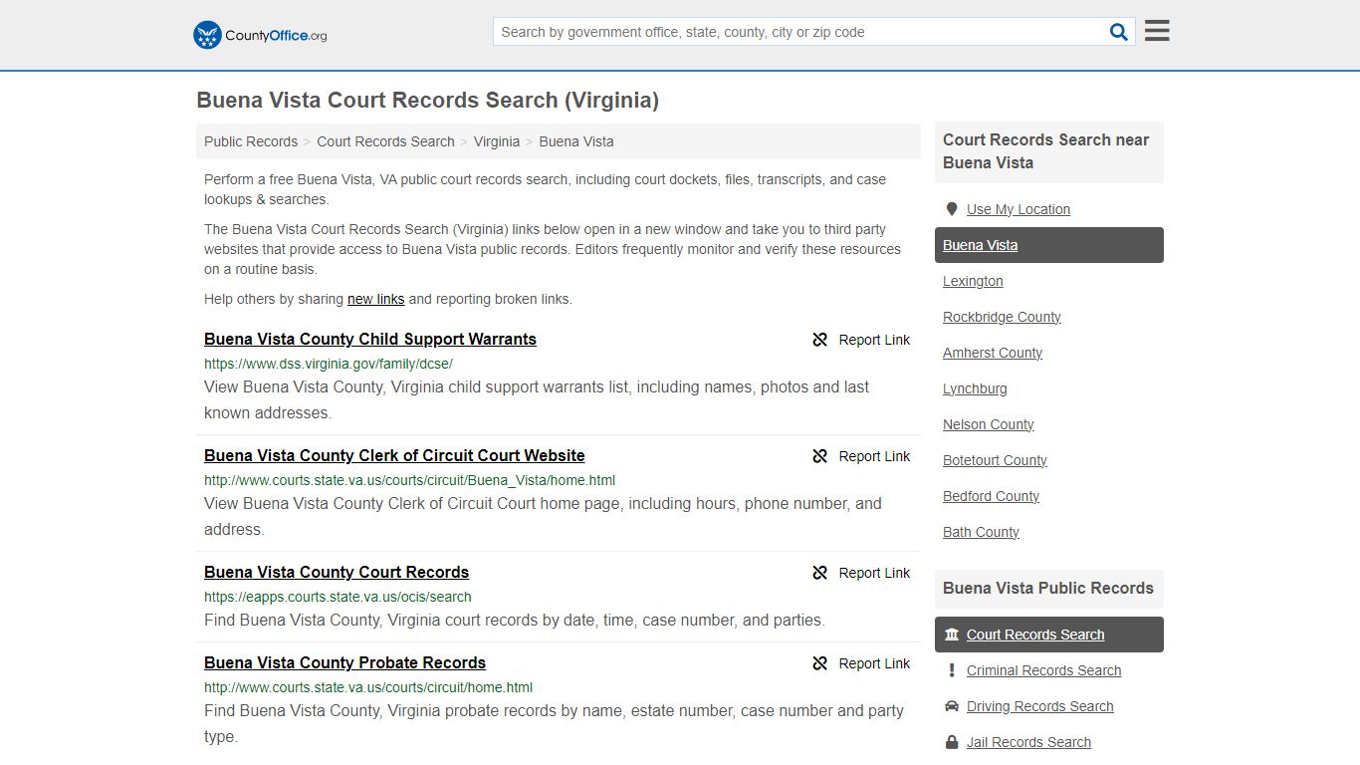The width and height of the screenshot is (1360, 765).
Task: Select the courthouse icon beside Court Records Search
Action: [952, 635]
